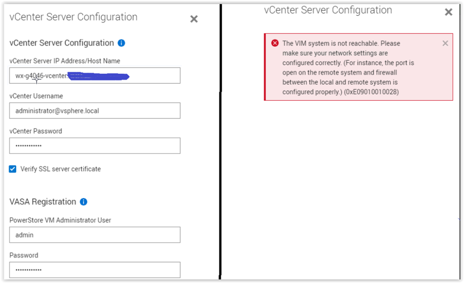Select the vCenter Username input field
The width and height of the screenshot is (464, 283).
click(95, 110)
